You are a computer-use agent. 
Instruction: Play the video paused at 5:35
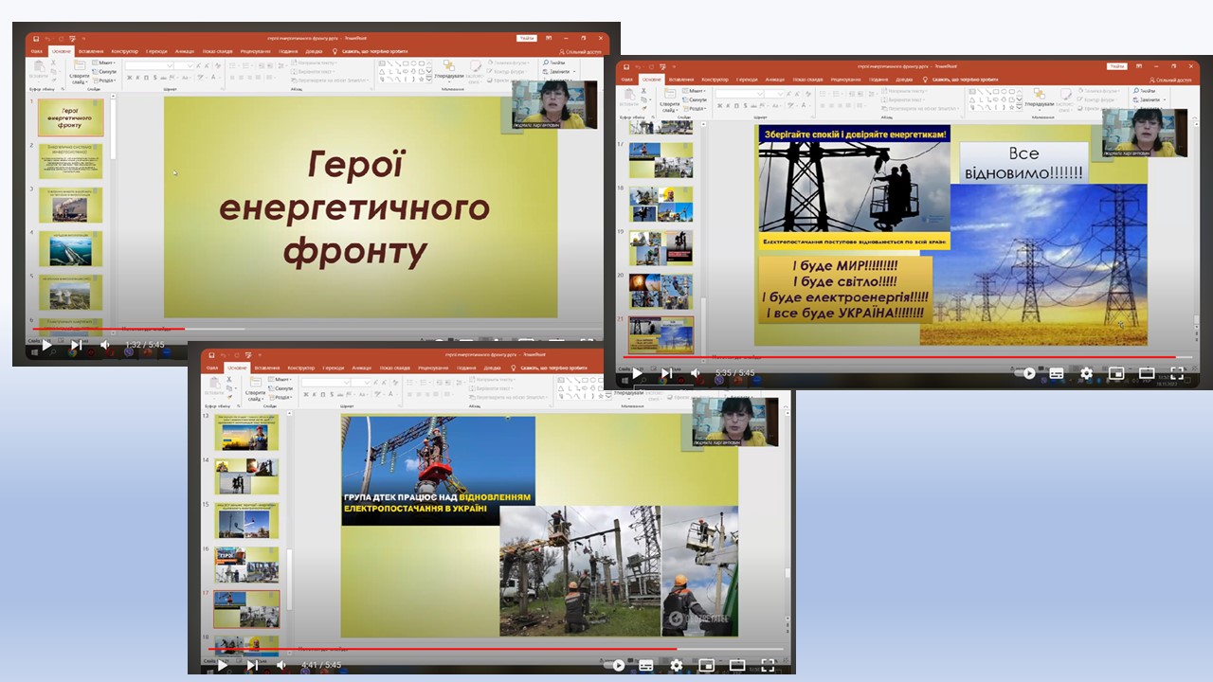pyautogui.click(x=637, y=373)
